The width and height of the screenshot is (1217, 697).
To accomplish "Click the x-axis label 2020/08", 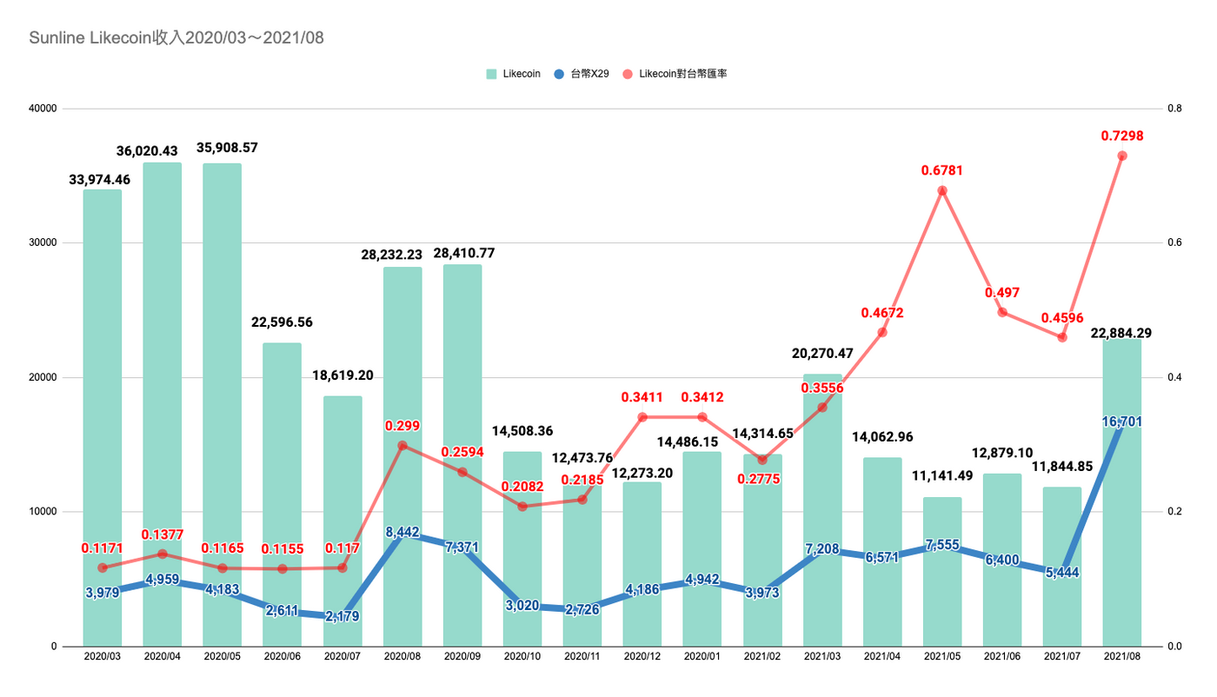I will [402, 658].
